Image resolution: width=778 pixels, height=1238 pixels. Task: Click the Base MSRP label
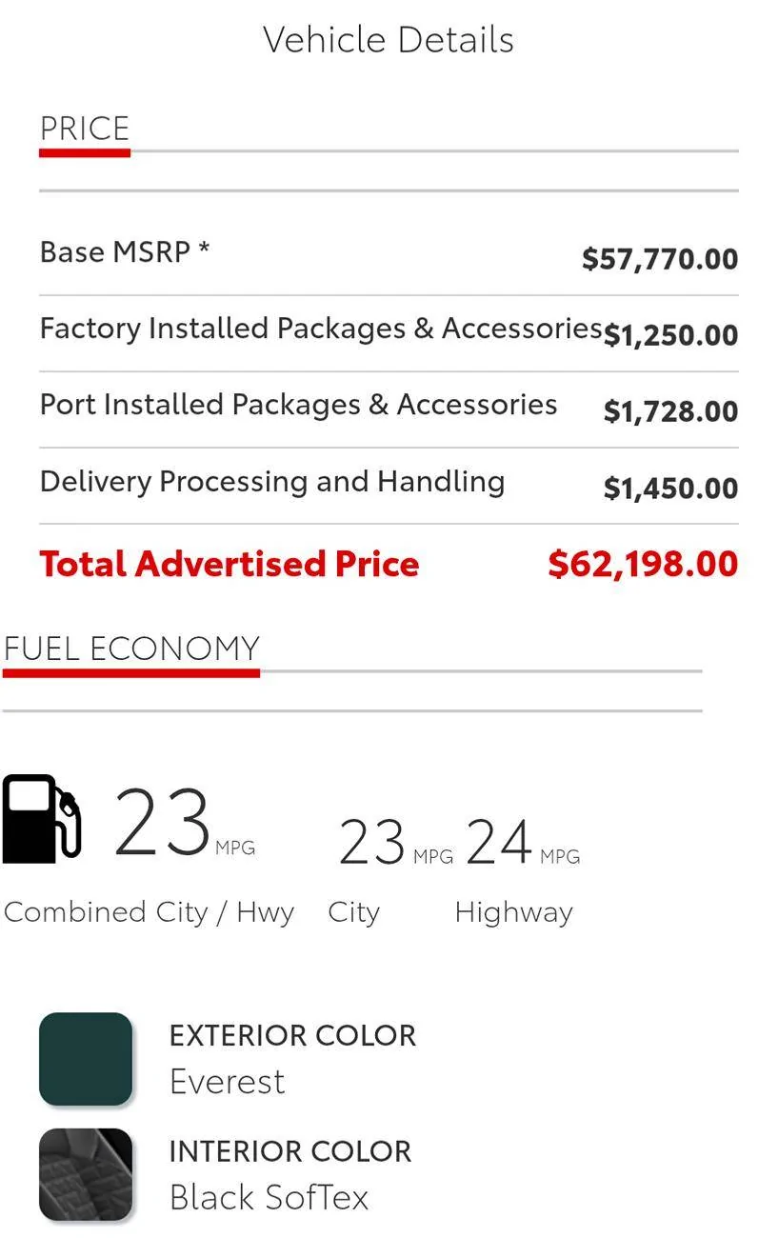(x=115, y=252)
